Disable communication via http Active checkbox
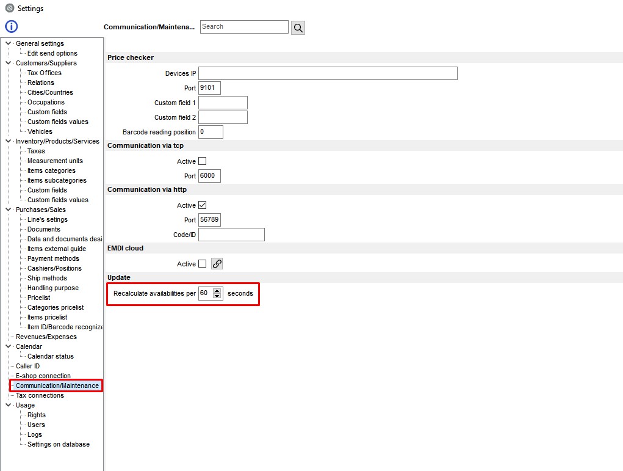 203,205
